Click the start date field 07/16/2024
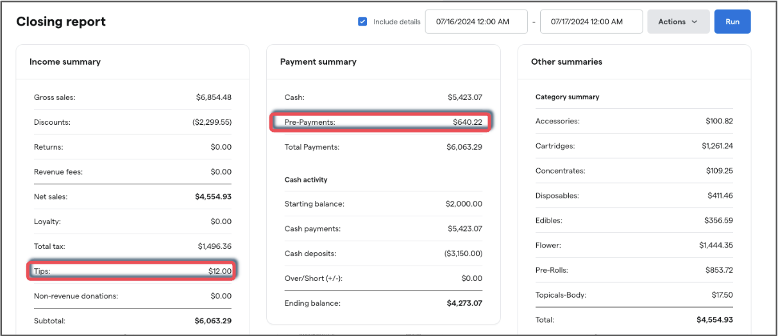 (x=477, y=22)
